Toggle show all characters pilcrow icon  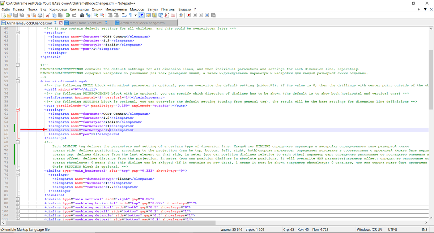(x=130, y=15)
